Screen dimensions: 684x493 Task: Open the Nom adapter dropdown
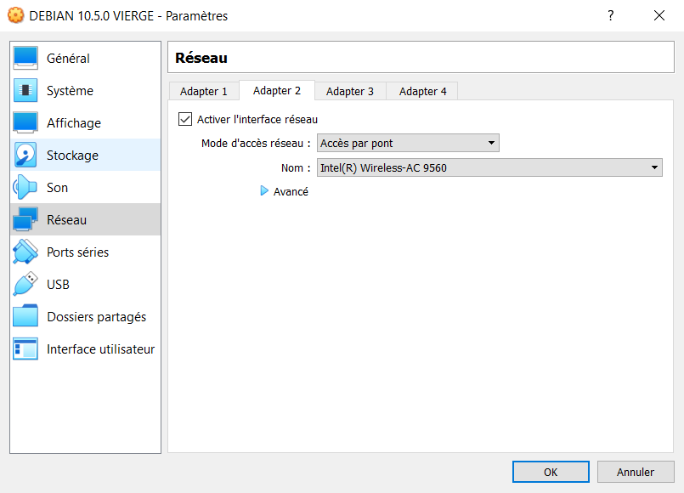(489, 167)
